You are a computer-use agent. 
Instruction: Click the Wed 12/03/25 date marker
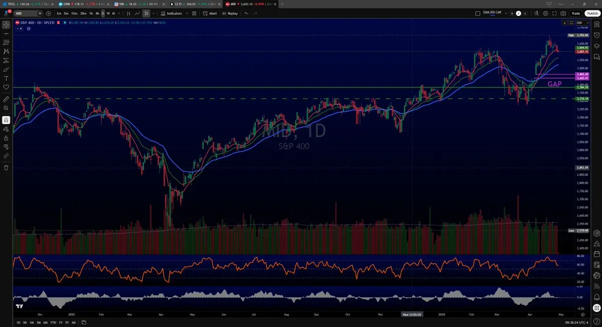[413, 315]
